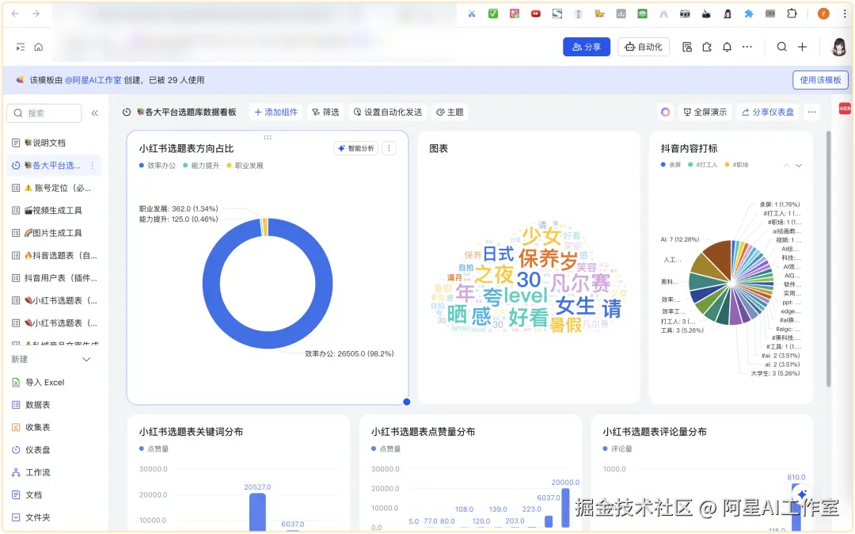Click the browser back arrow
Image resolution: width=855 pixels, height=534 pixels.
click(15, 13)
